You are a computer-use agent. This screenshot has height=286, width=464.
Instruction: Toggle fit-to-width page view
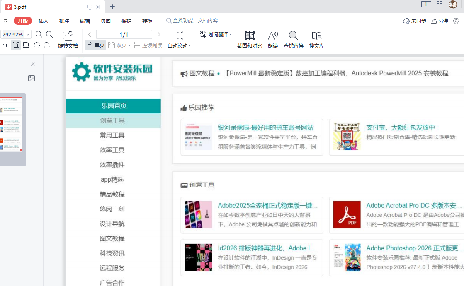click(x=26, y=45)
